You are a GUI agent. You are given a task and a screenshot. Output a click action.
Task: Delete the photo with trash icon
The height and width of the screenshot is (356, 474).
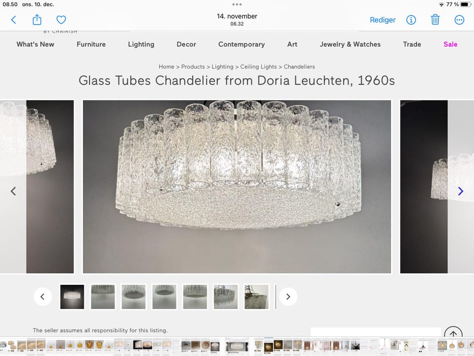435,20
